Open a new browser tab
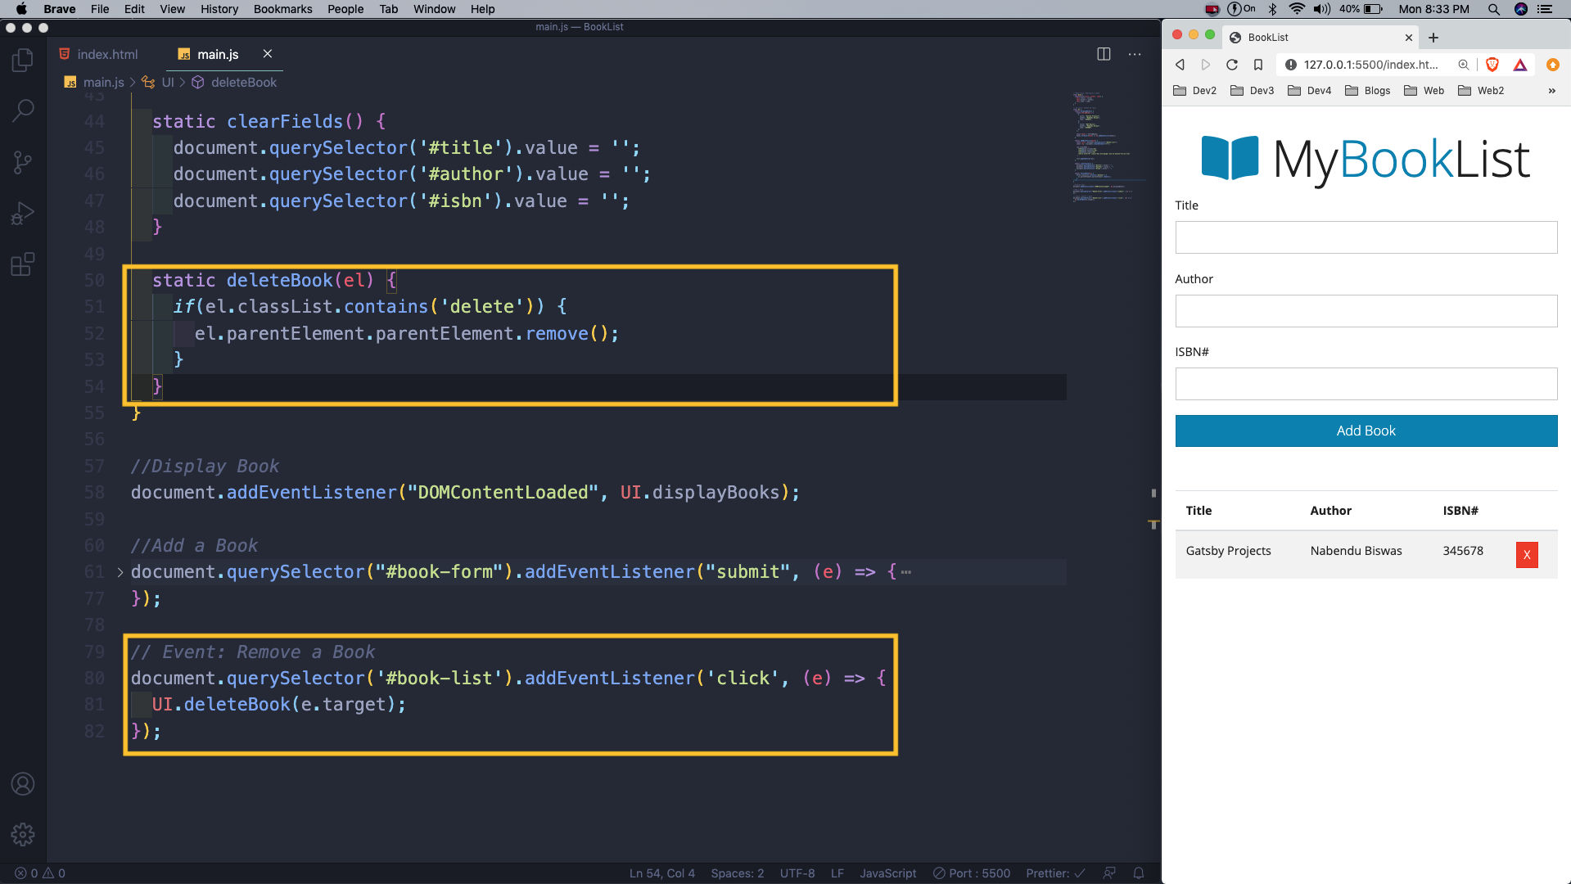The height and width of the screenshot is (884, 1571). coord(1433,38)
